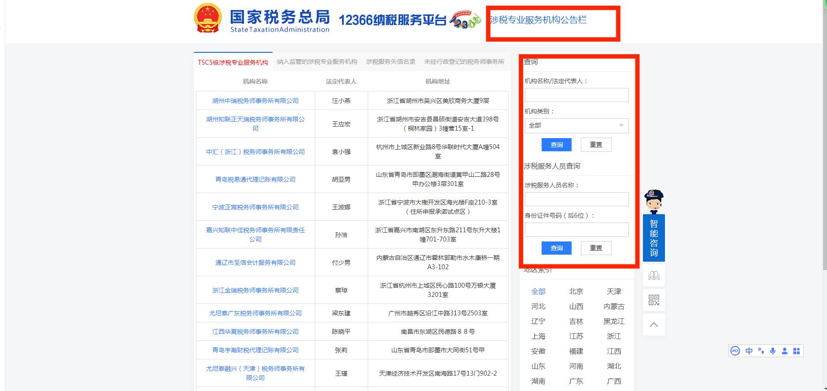The height and width of the screenshot is (391, 827).
Task: Toggle punctuation mode icon in IME bar
Action: click(x=761, y=351)
